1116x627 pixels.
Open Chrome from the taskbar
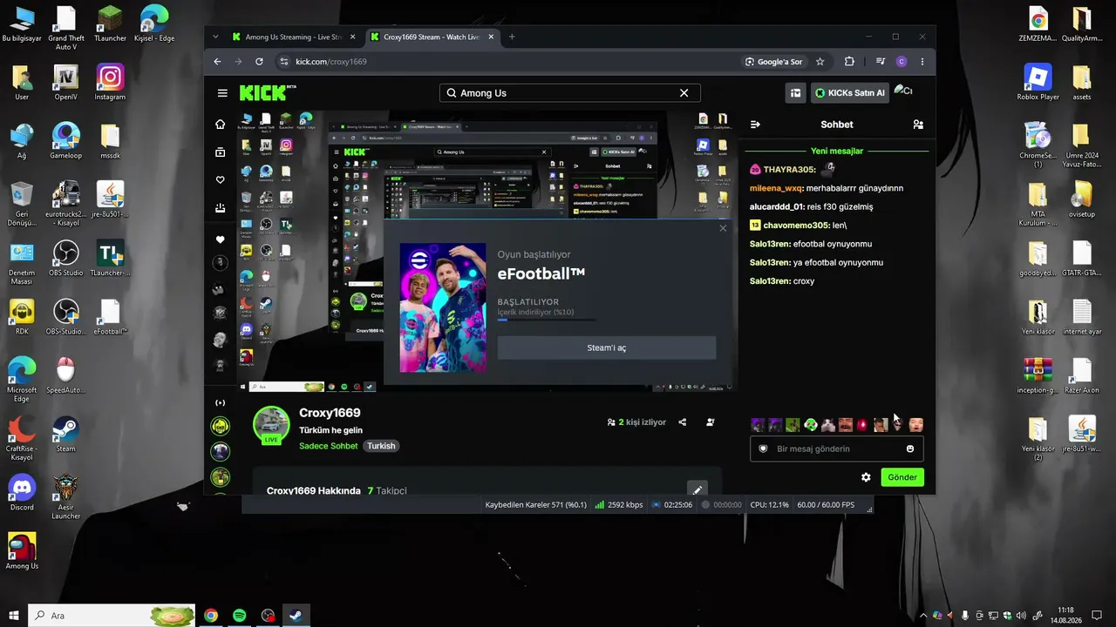click(x=211, y=616)
